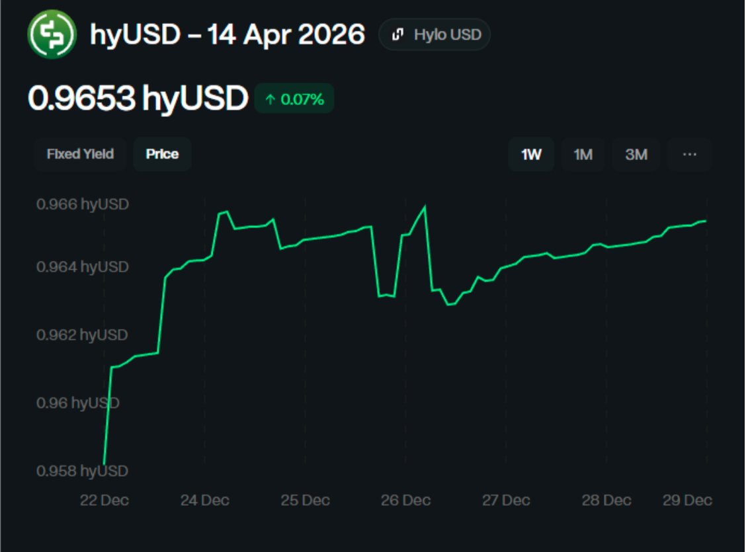Click the 25 Dec date label

pyautogui.click(x=305, y=500)
